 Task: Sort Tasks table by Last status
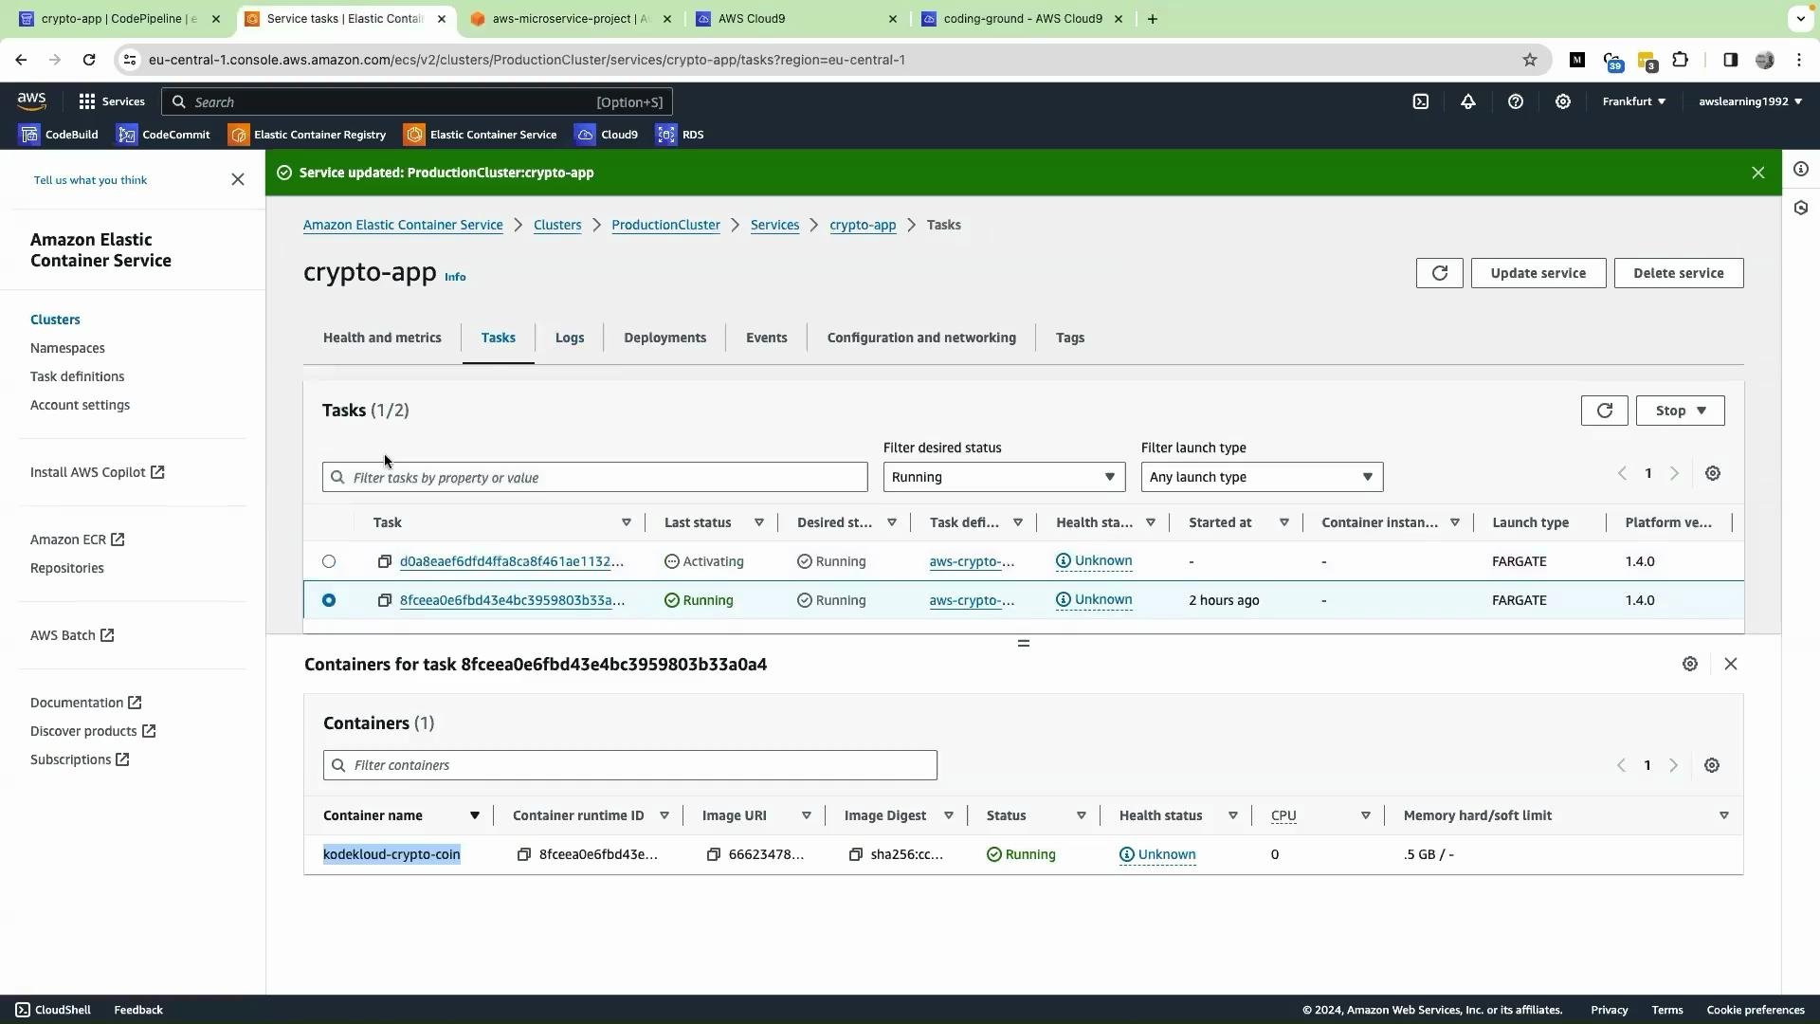pyautogui.click(x=758, y=522)
